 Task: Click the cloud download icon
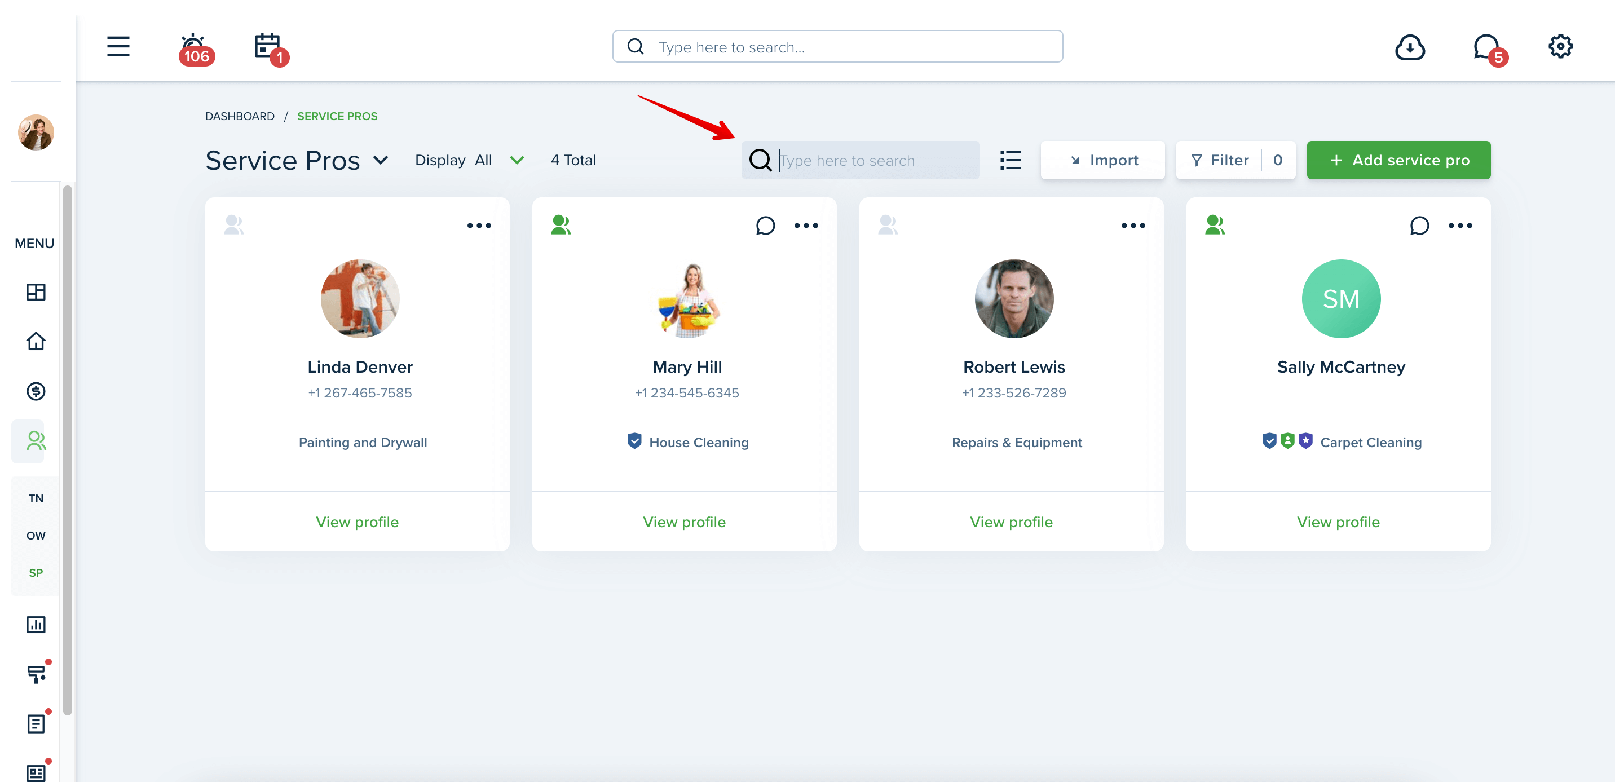click(1409, 47)
